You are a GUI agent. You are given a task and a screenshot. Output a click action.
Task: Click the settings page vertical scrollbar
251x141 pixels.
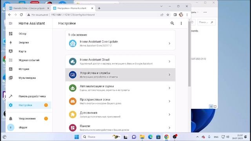pyautogui.click(x=189, y=54)
